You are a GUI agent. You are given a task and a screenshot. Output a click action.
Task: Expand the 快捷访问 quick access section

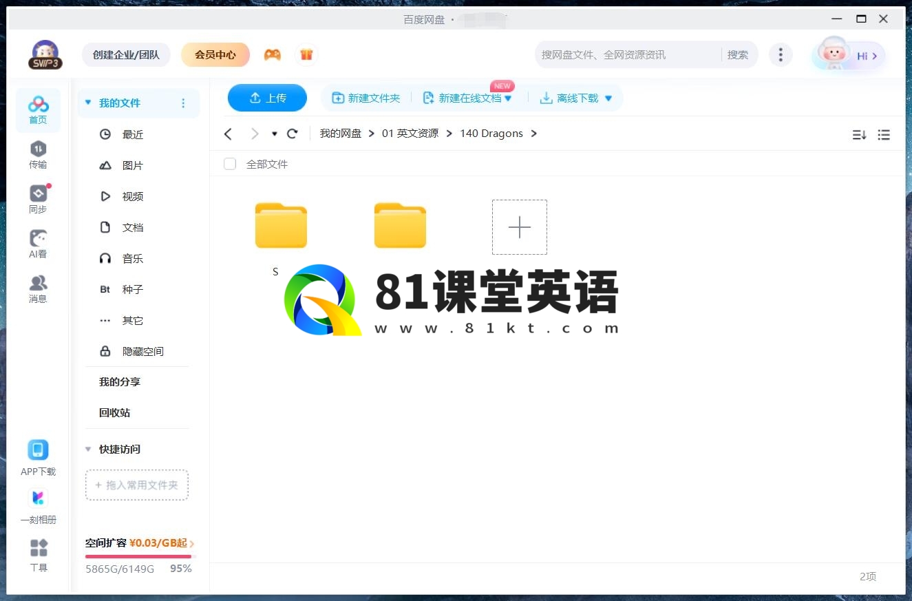[x=88, y=449]
